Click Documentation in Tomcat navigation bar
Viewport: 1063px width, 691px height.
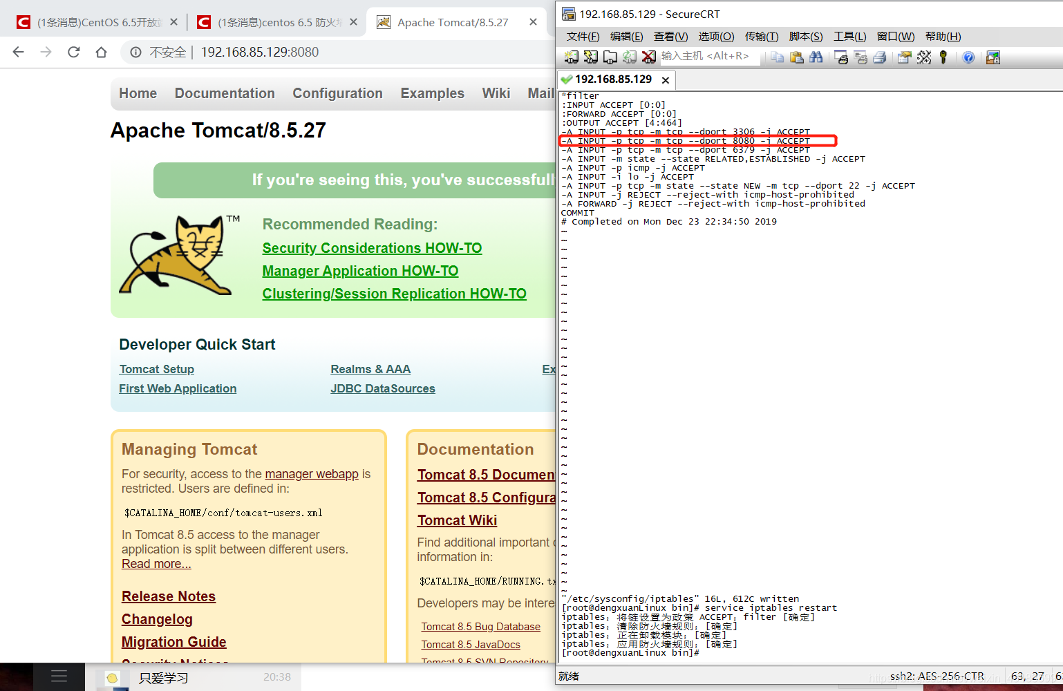coord(225,93)
